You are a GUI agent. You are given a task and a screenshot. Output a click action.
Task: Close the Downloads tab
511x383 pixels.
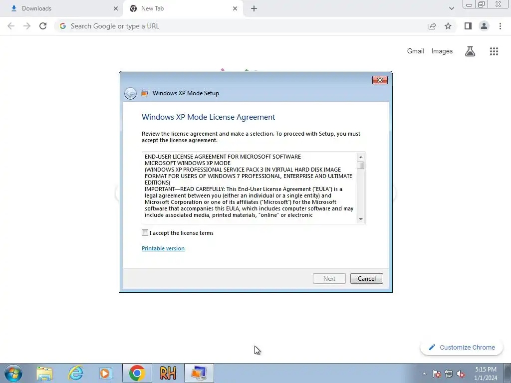(116, 9)
